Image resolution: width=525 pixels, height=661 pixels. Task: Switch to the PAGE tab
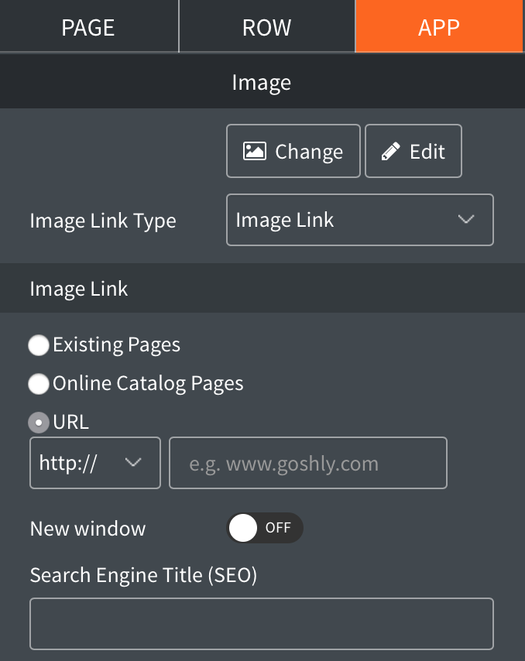[x=88, y=27]
